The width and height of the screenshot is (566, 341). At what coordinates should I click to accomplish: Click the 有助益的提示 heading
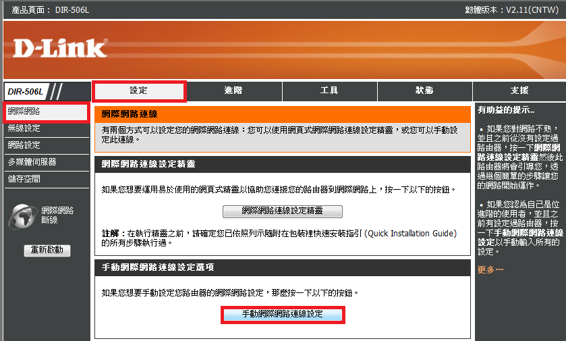(x=506, y=110)
